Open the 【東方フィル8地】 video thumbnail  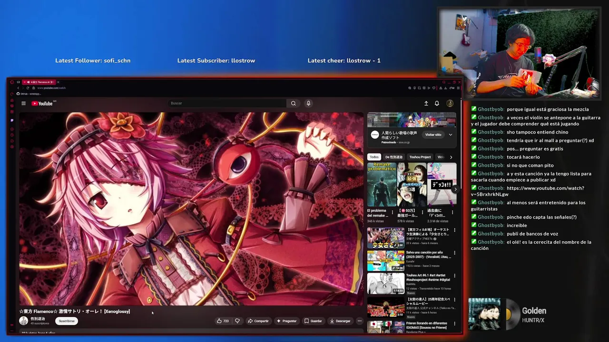386,237
